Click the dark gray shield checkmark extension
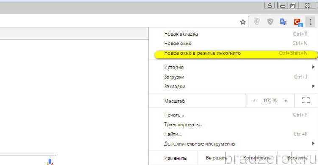 tap(270, 22)
